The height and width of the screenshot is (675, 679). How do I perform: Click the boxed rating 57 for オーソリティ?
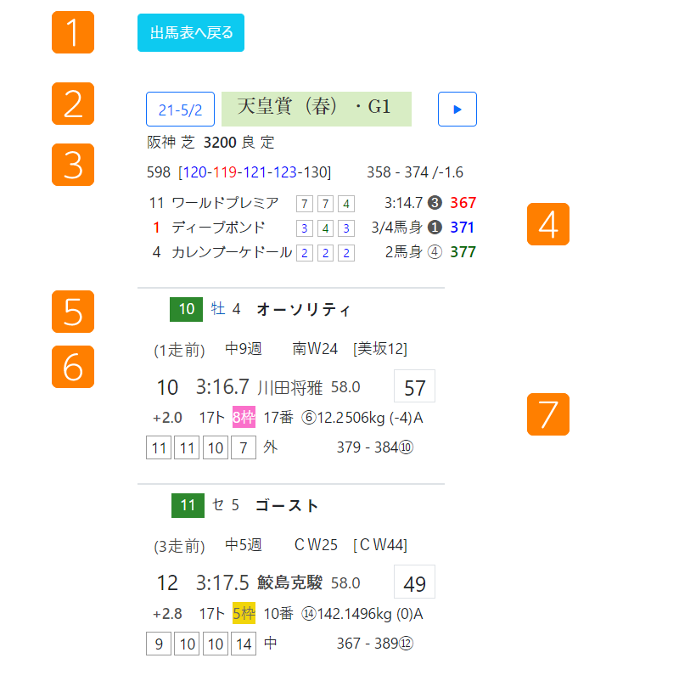(x=414, y=387)
